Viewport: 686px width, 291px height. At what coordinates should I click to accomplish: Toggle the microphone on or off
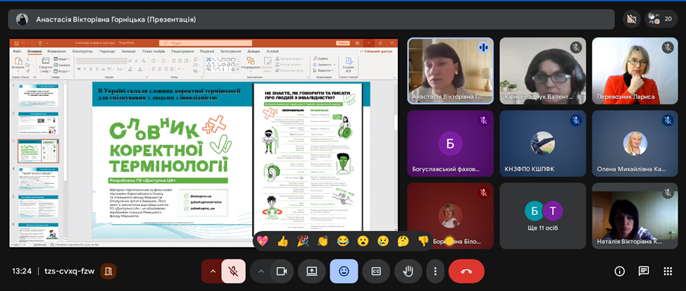point(233,271)
